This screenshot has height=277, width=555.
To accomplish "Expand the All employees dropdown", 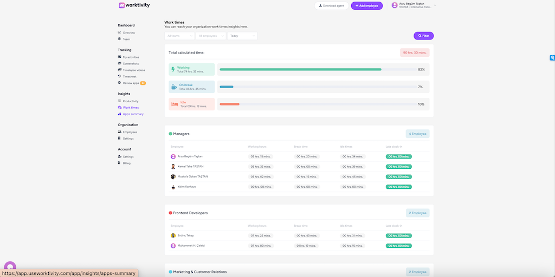I will click(x=210, y=36).
